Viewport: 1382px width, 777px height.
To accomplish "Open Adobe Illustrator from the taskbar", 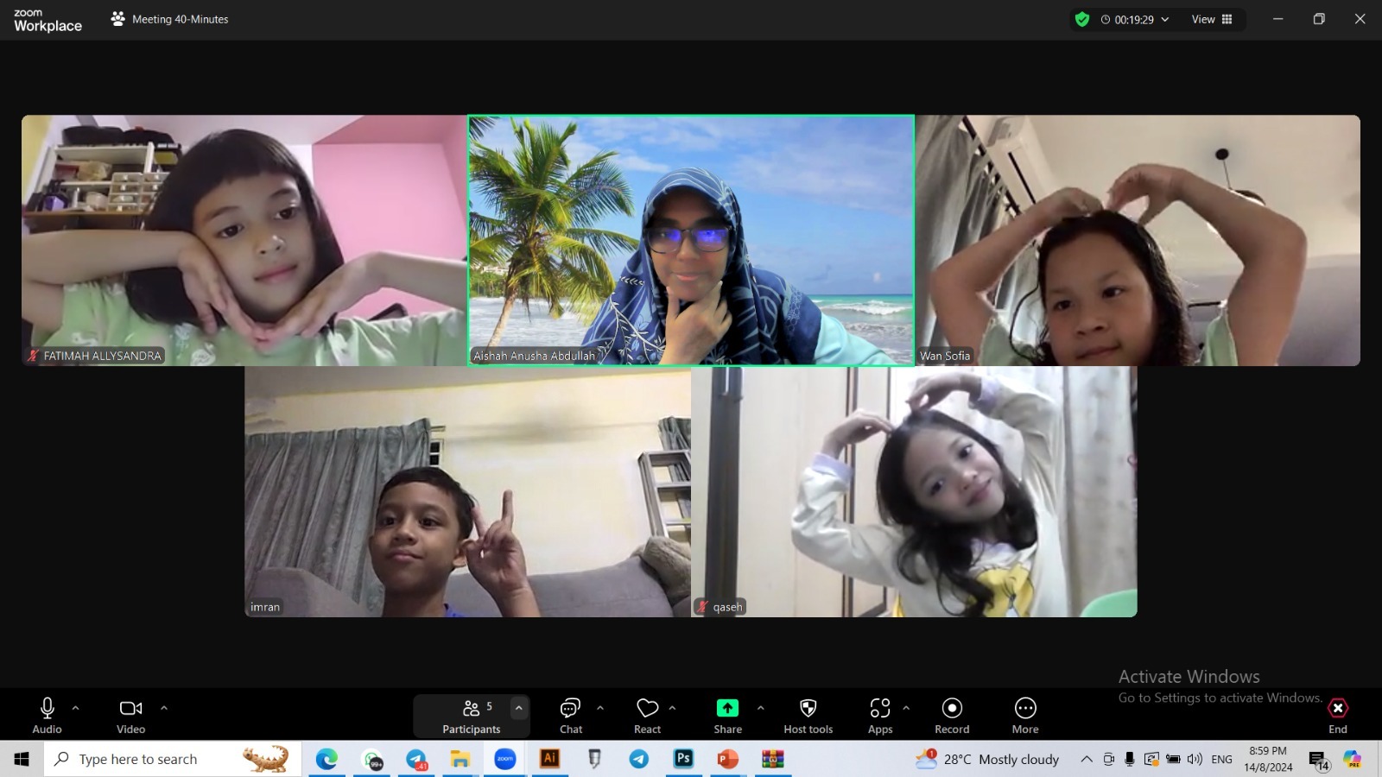I will (549, 759).
